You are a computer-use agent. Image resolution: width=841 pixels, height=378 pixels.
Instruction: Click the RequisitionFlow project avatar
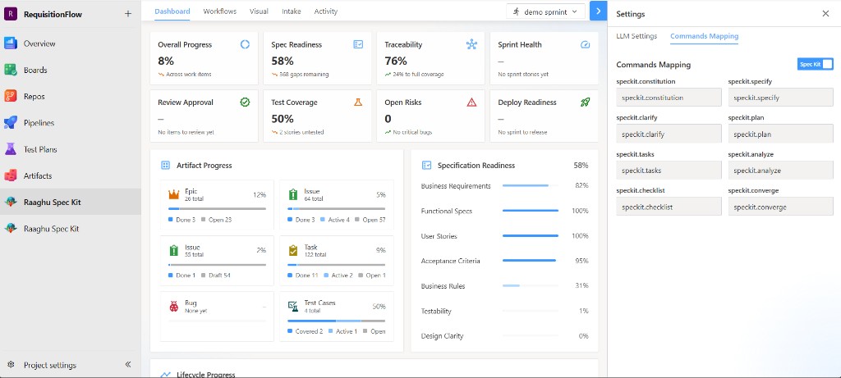coord(11,15)
